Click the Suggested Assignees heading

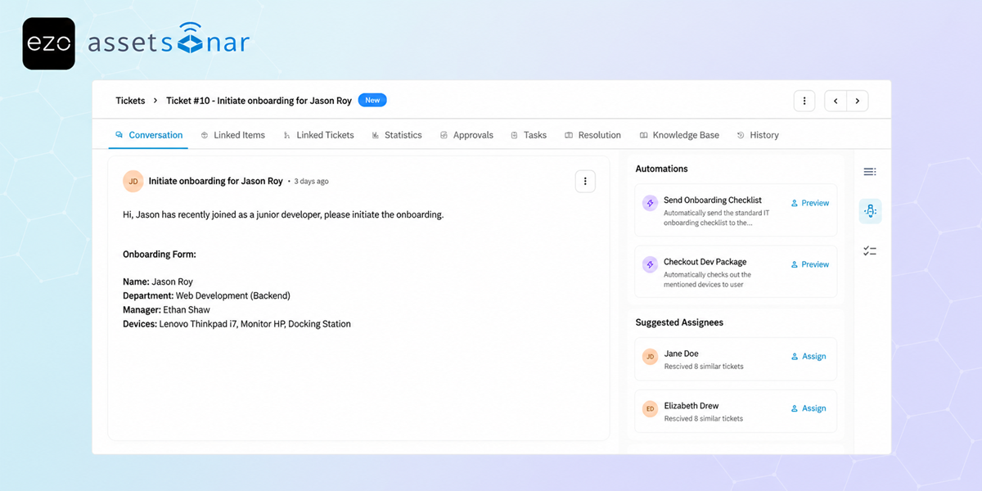coord(679,322)
